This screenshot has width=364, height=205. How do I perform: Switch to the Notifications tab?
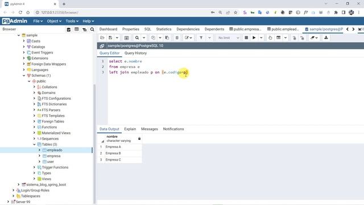click(173, 129)
